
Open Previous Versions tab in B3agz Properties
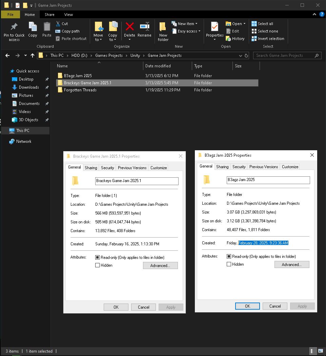264,166
